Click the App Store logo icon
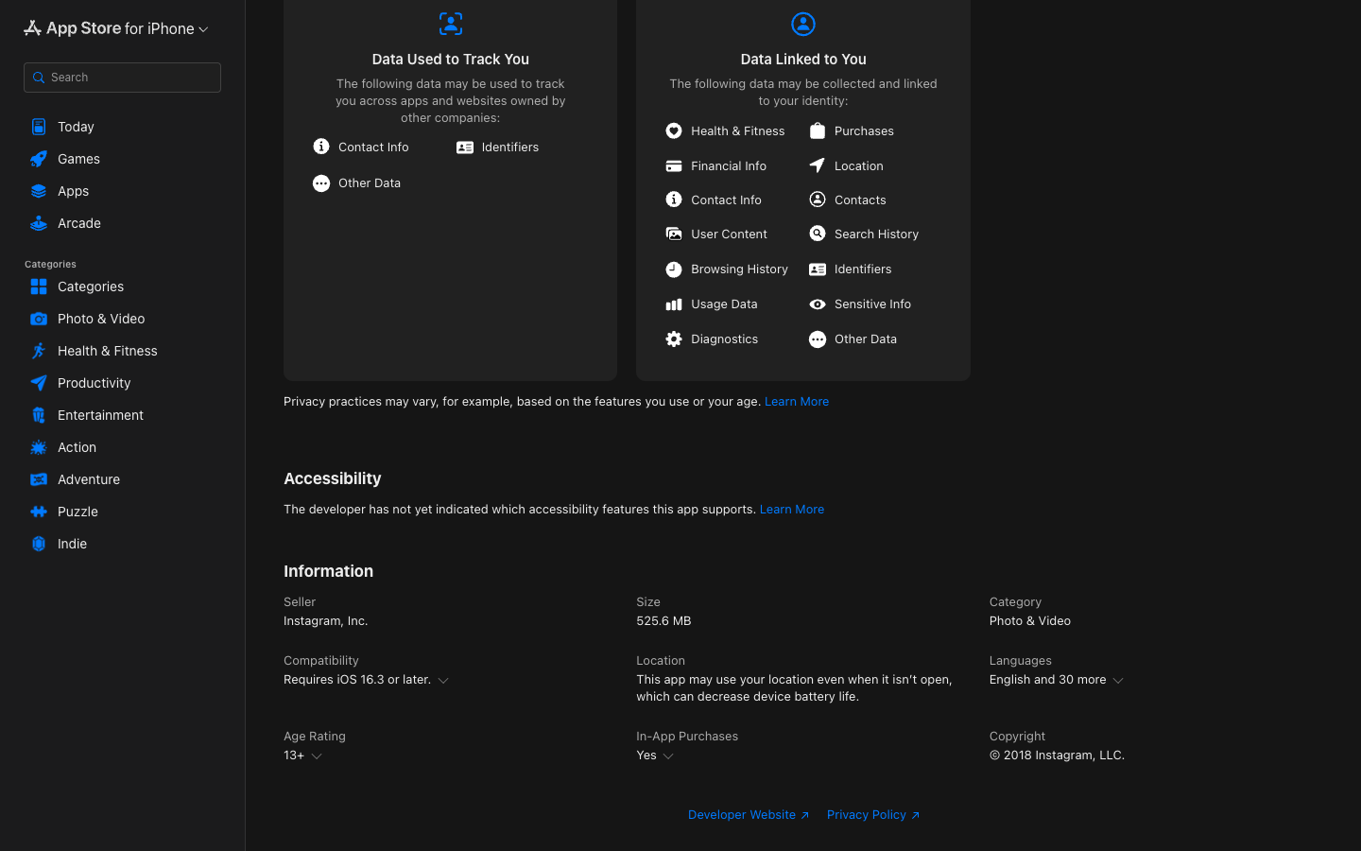 tap(32, 28)
